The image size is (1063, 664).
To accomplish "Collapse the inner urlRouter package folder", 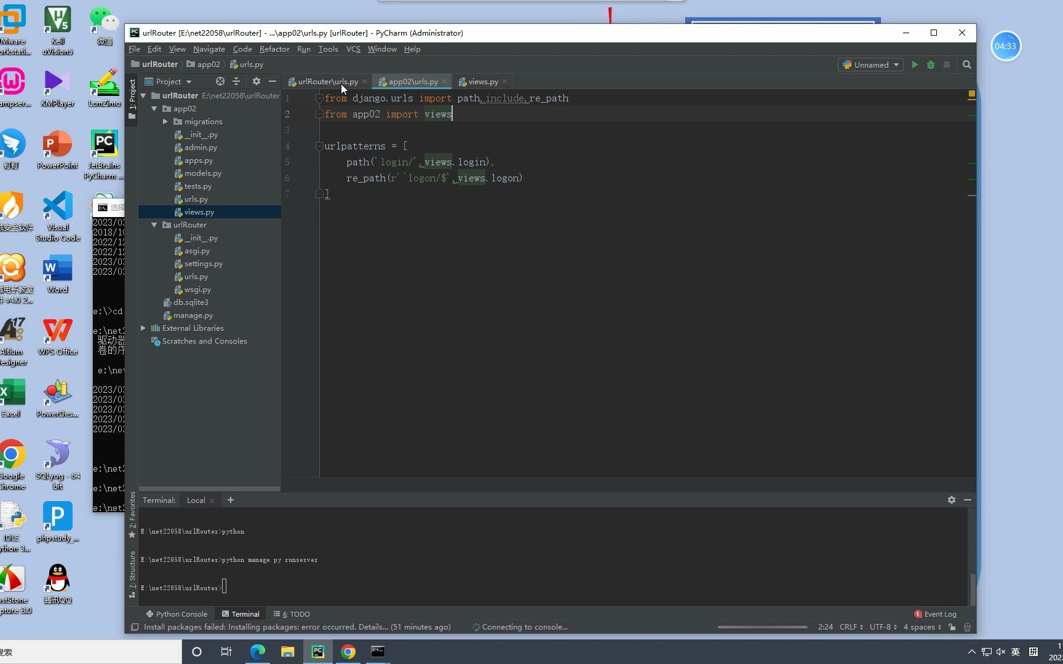I will [154, 225].
